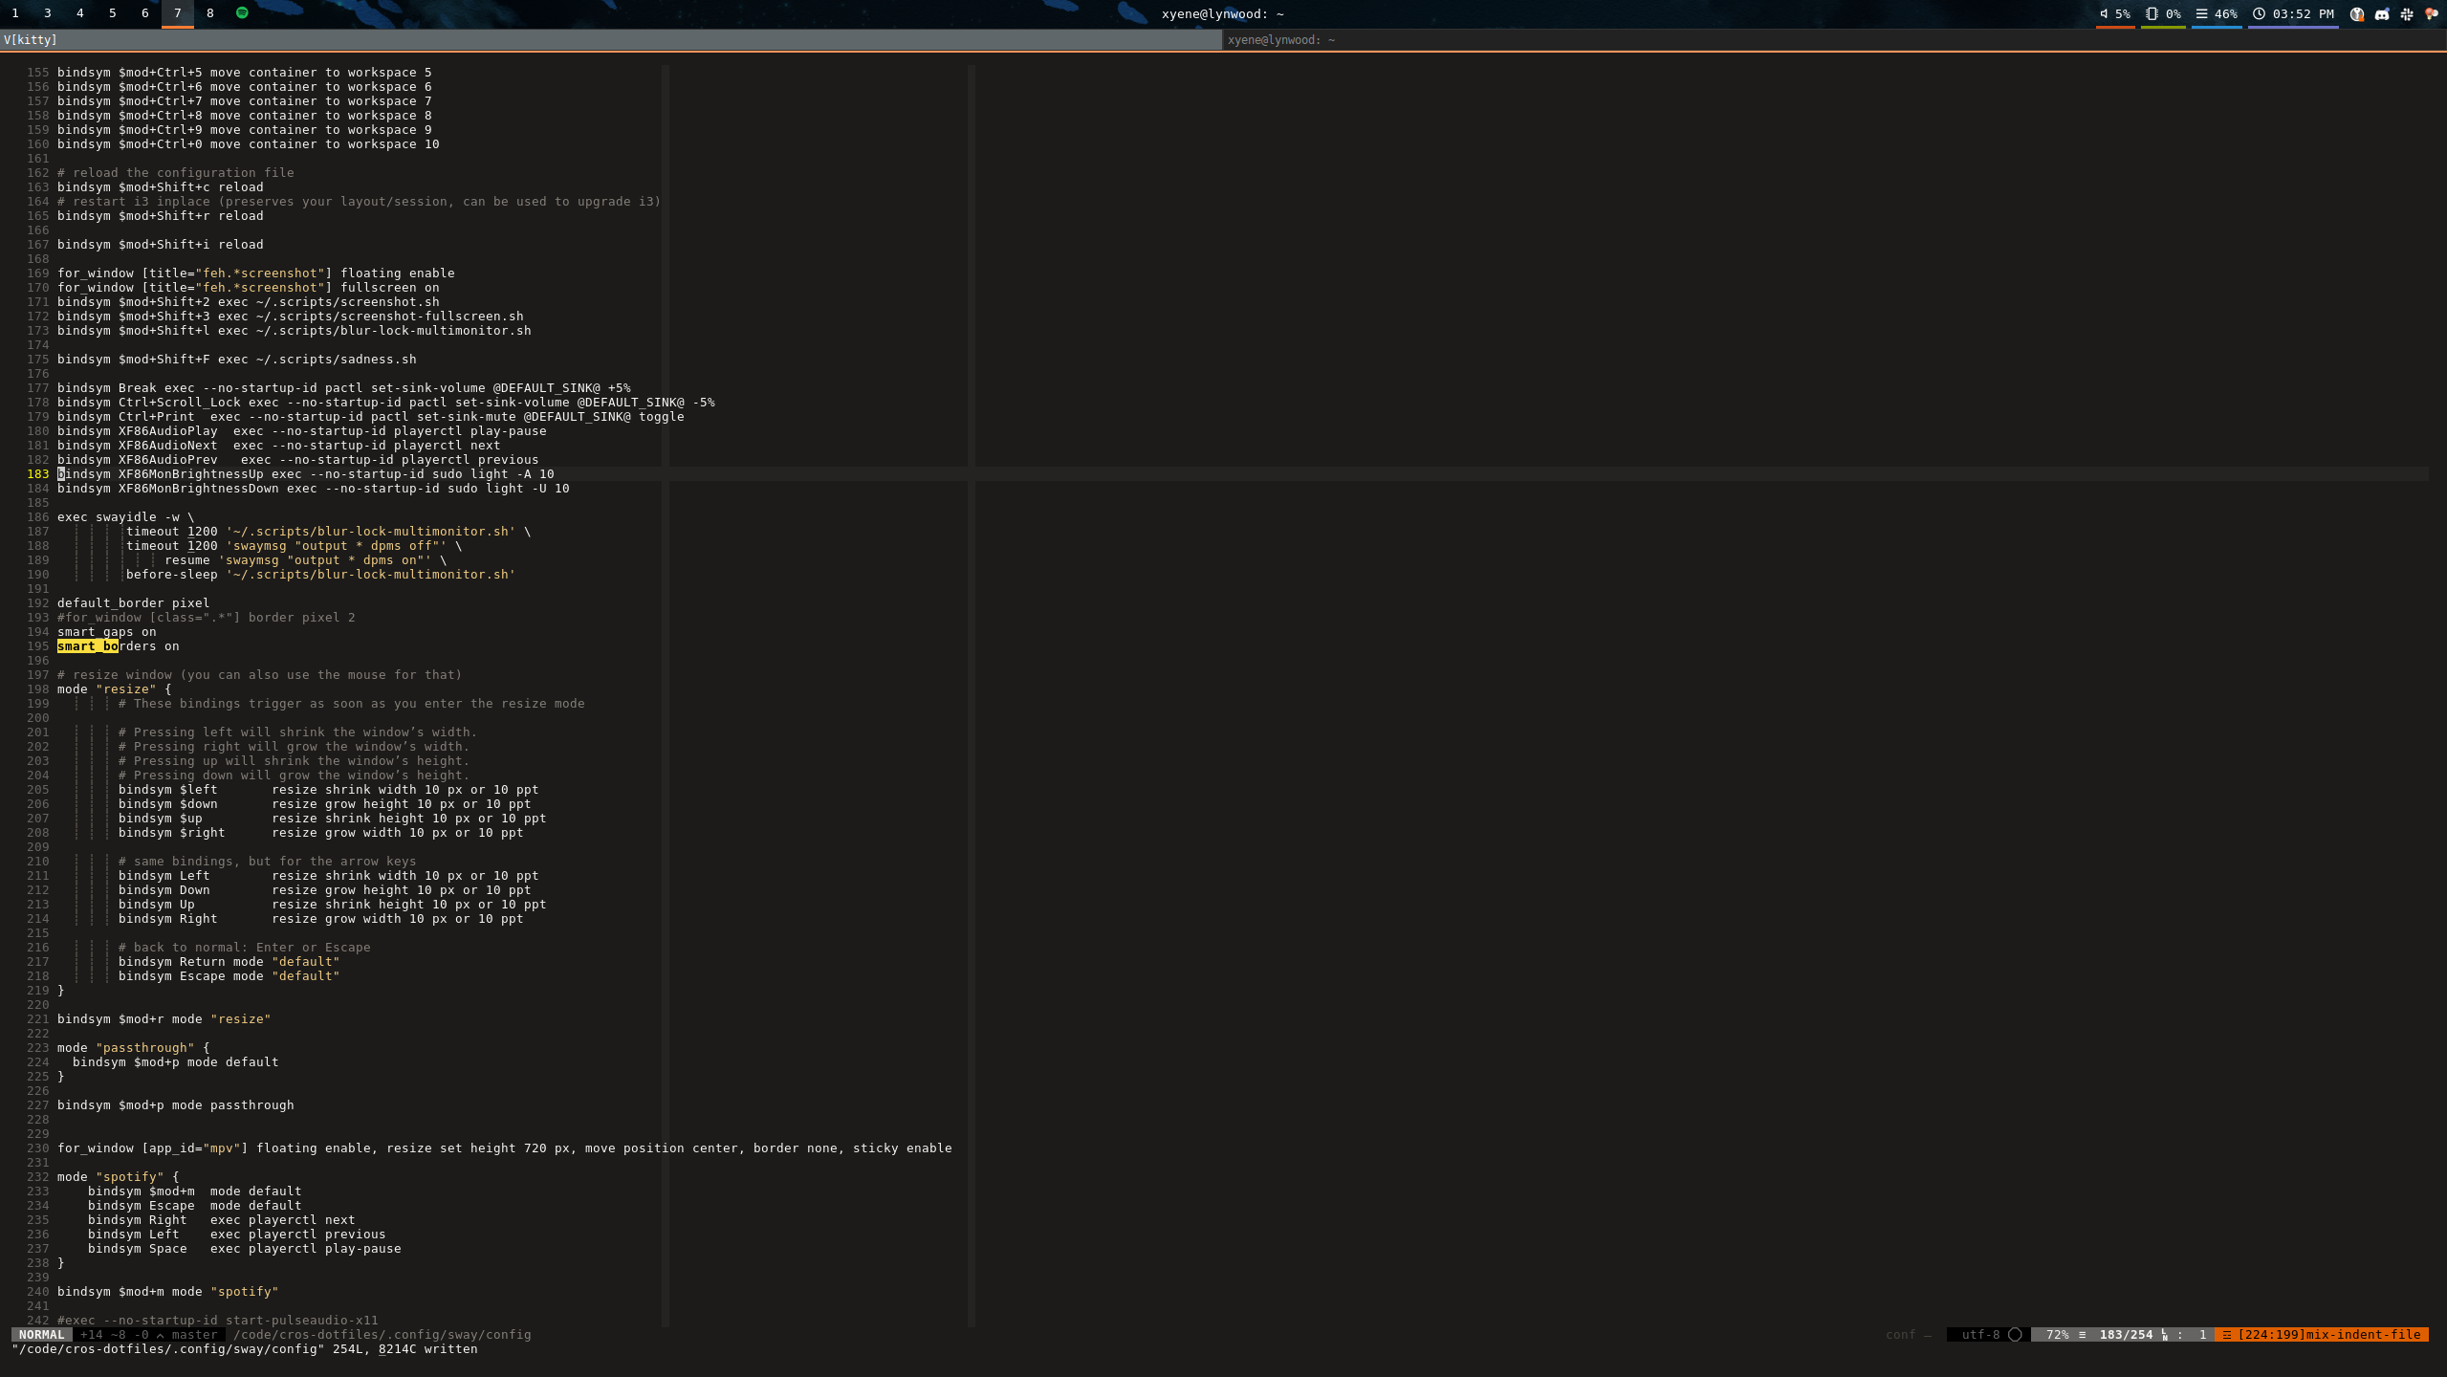Click the NORMAL mode indicator
Image resolution: width=2447 pixels, height=1377 pixels.
pyautogui.click(x=42, y=1334)
